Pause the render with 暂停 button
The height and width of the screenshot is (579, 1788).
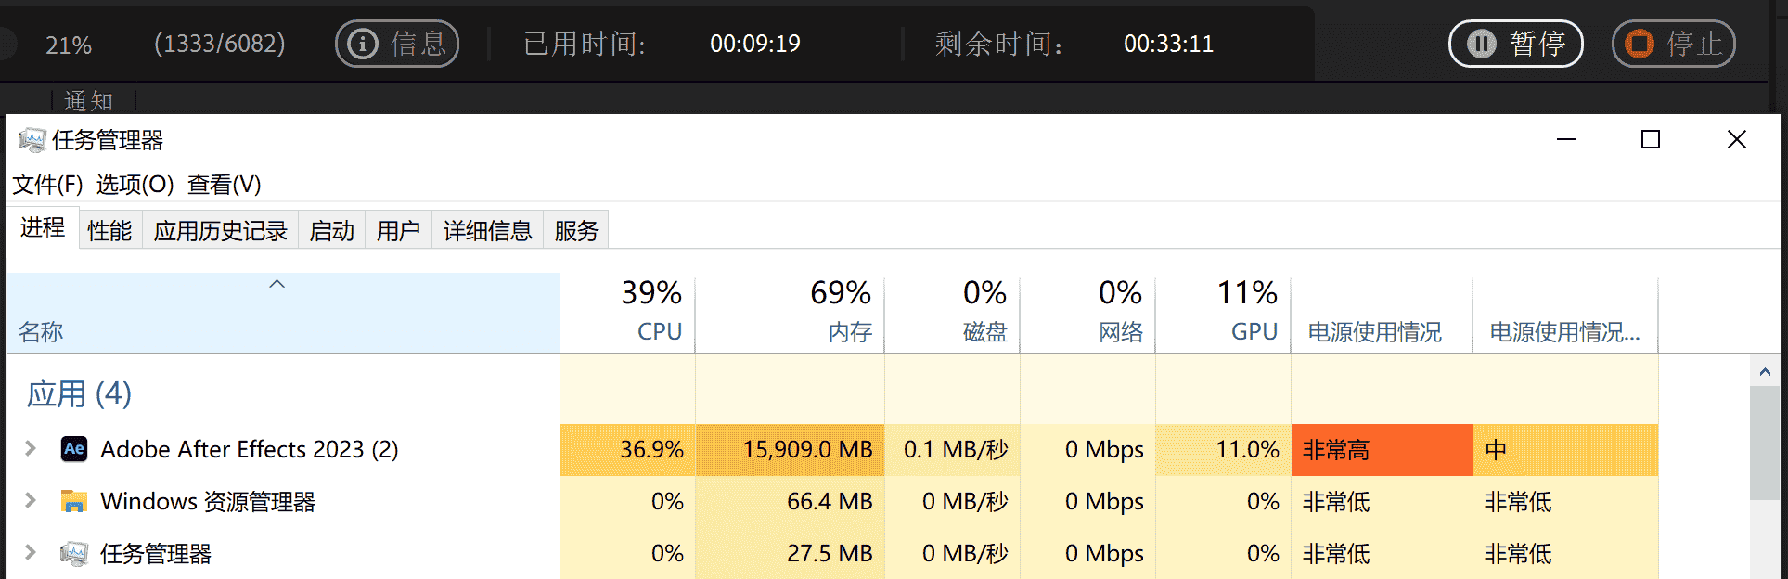click(x=1515, y=44)
